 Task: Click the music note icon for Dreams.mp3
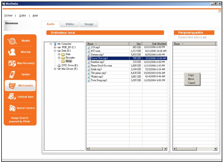point(89,55)
